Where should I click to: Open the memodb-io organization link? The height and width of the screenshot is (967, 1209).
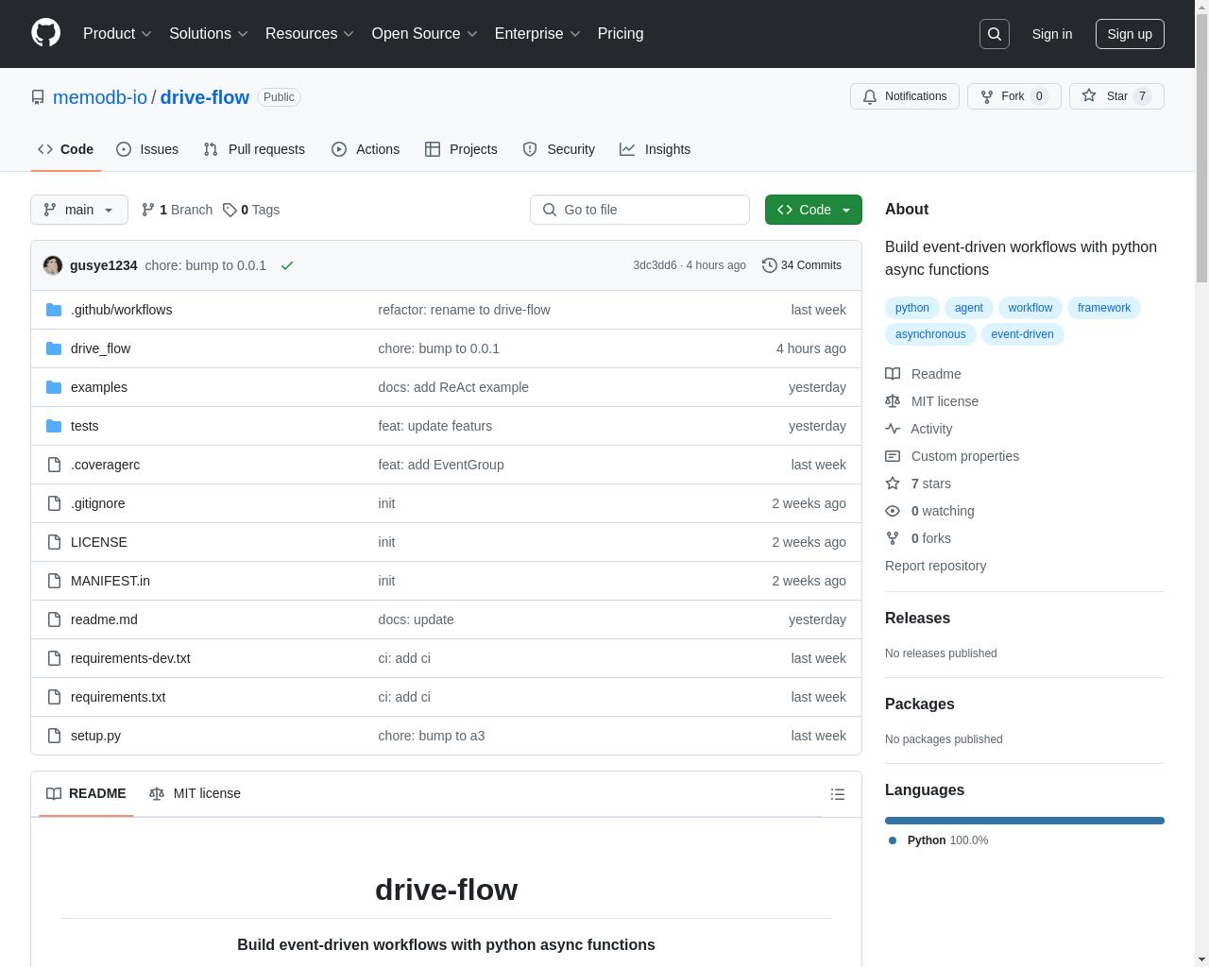pyautogui.click(x=100, y=97)
